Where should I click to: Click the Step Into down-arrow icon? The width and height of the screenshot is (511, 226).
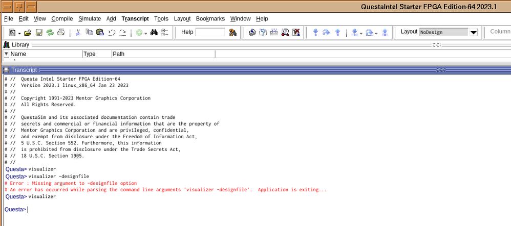[315, 33]
